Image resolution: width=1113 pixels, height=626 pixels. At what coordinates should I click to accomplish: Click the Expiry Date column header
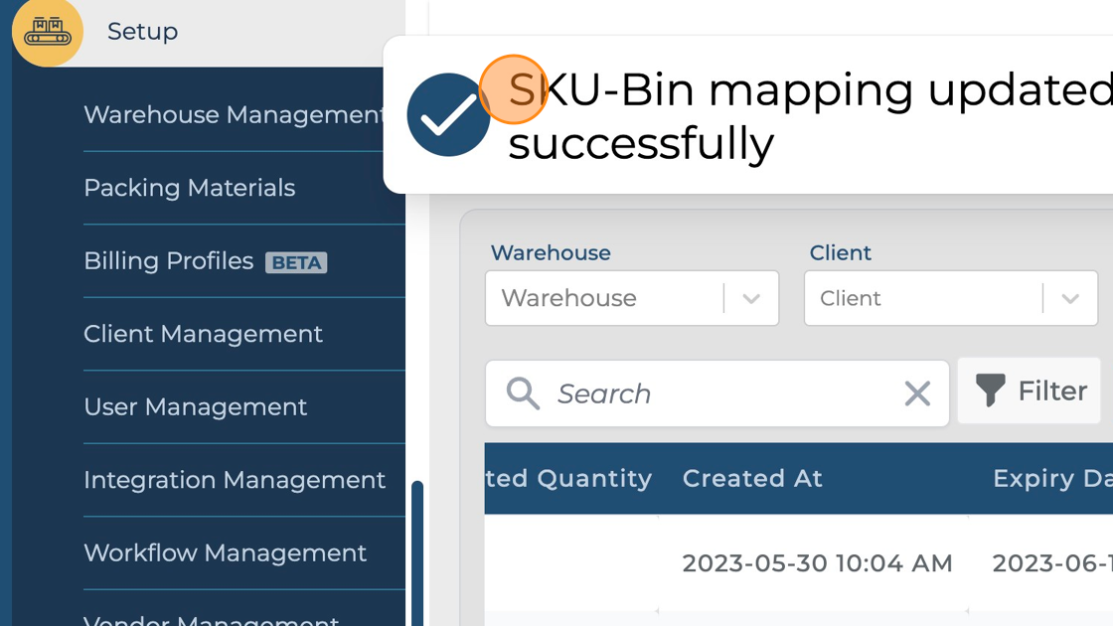point(1051,479)
